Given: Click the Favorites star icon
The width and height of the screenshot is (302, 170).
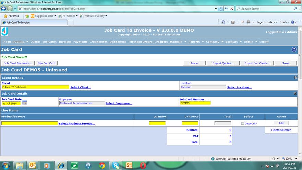Looking at the screenshot, I should tap(5, 16).
